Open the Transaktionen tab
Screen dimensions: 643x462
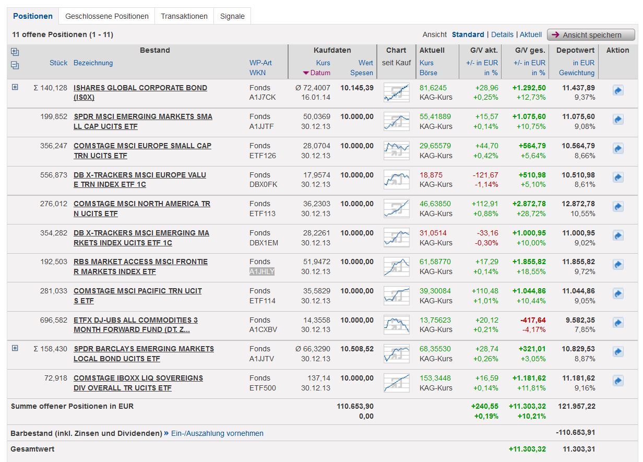click(x=184, y=16)
